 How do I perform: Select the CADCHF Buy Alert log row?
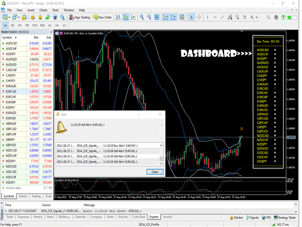point(108,146)
